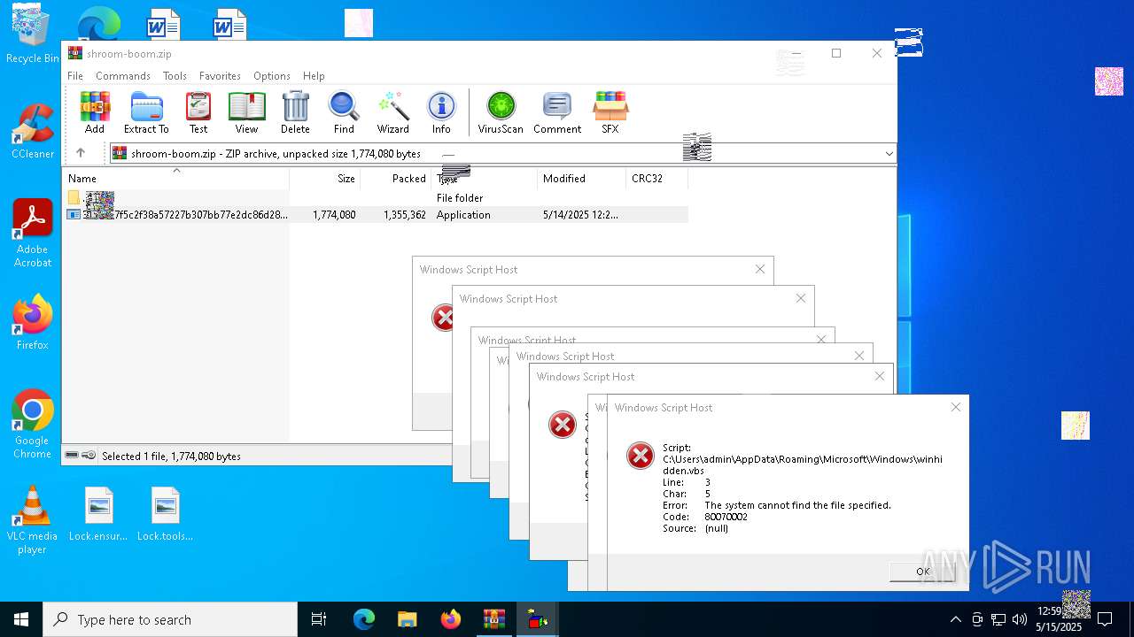
Task: Show hidden system tray icons
Action: click(x=955, y=619)
